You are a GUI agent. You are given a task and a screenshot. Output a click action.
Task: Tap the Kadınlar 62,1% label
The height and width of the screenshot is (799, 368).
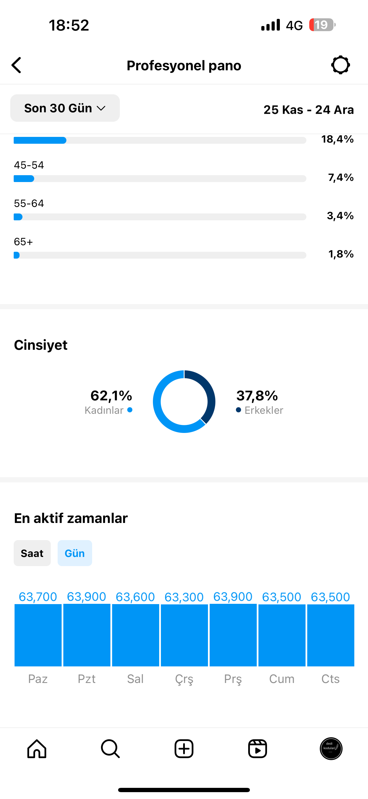pyautogui.click(x=109, y=402)
